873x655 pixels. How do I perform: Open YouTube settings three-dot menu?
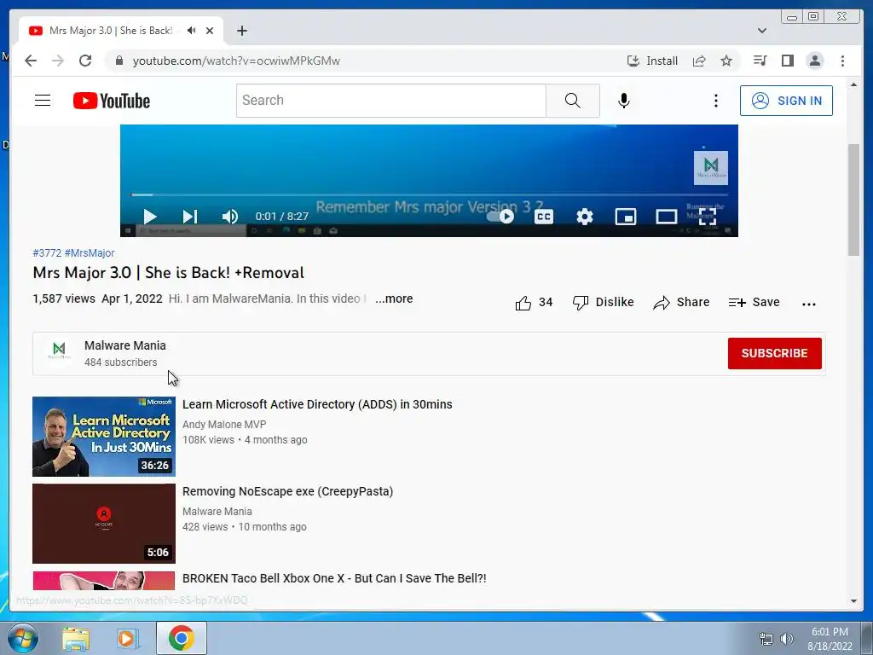716,101
